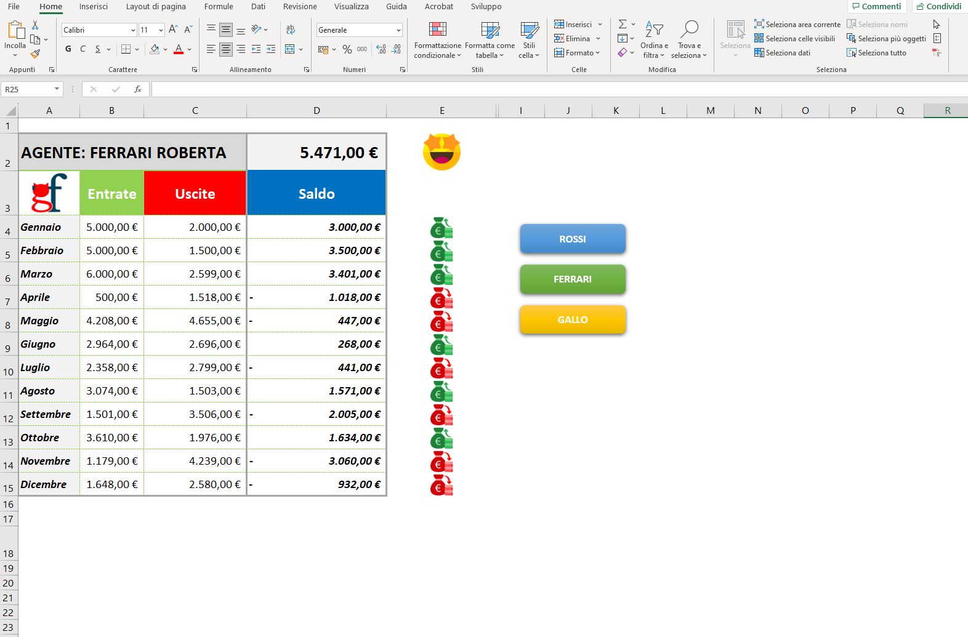This screenshot has width=968, height=637.
Task: Open Trova e seleziona magnifier
Action: pos(689,39)
